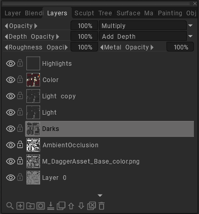Add layer mask icon
The image size is (199, 214).
point(41,206)
